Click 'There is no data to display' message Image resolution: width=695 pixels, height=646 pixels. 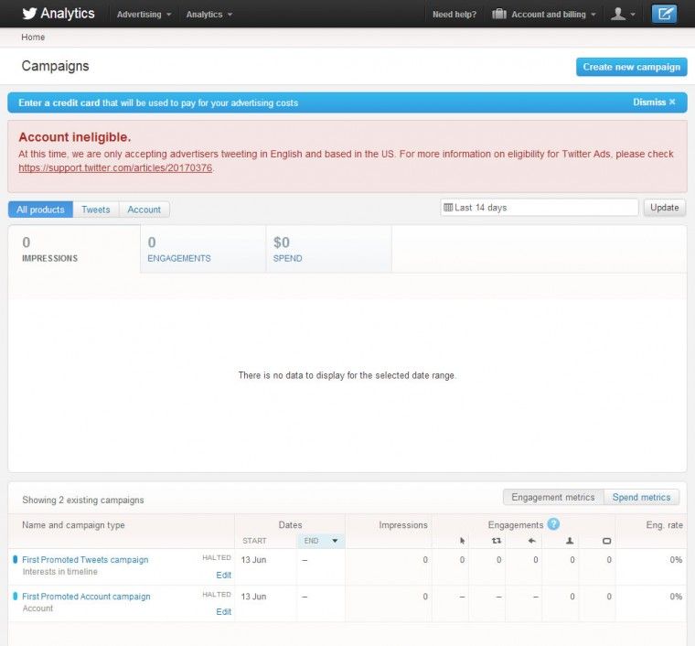pyautogui.click(x=347, y=375)
